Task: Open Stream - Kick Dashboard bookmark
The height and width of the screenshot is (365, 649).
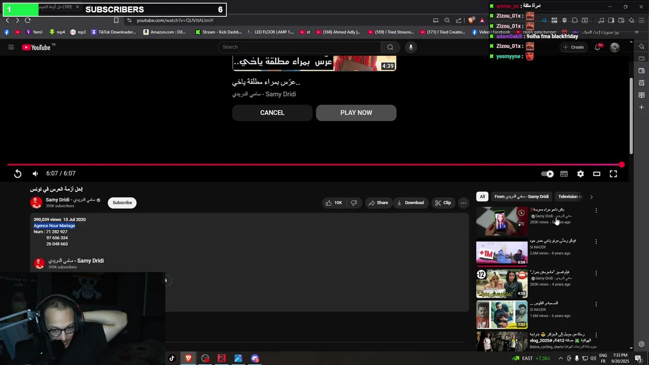Action: [x=219, y=32]
